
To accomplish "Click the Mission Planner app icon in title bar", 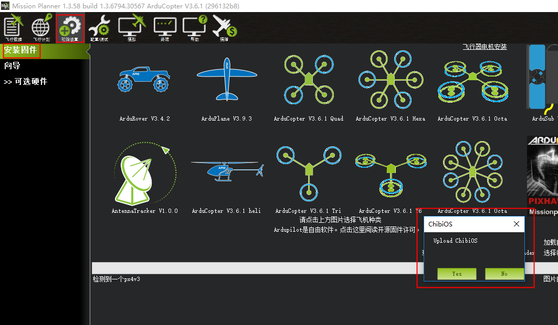I will tap(5, 6).
